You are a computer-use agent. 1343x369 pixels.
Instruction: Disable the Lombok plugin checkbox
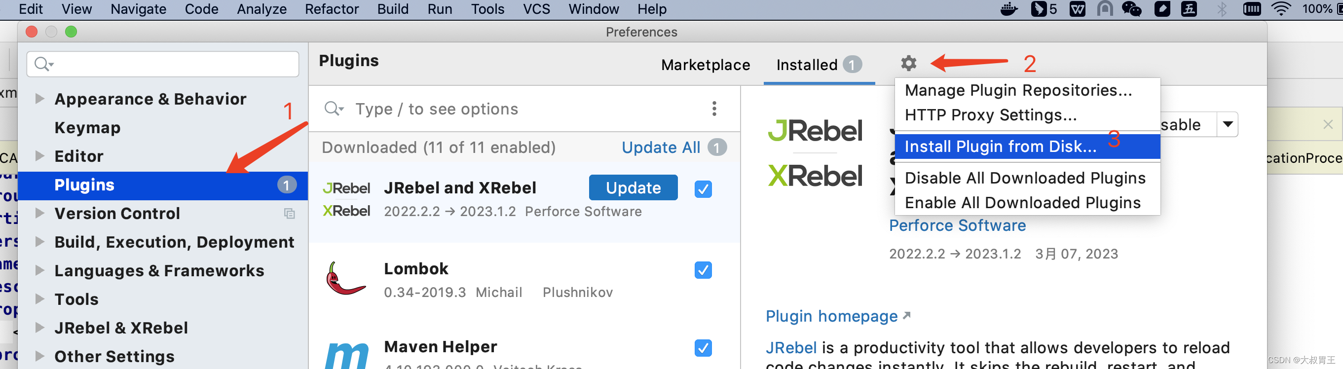[703, 270]
